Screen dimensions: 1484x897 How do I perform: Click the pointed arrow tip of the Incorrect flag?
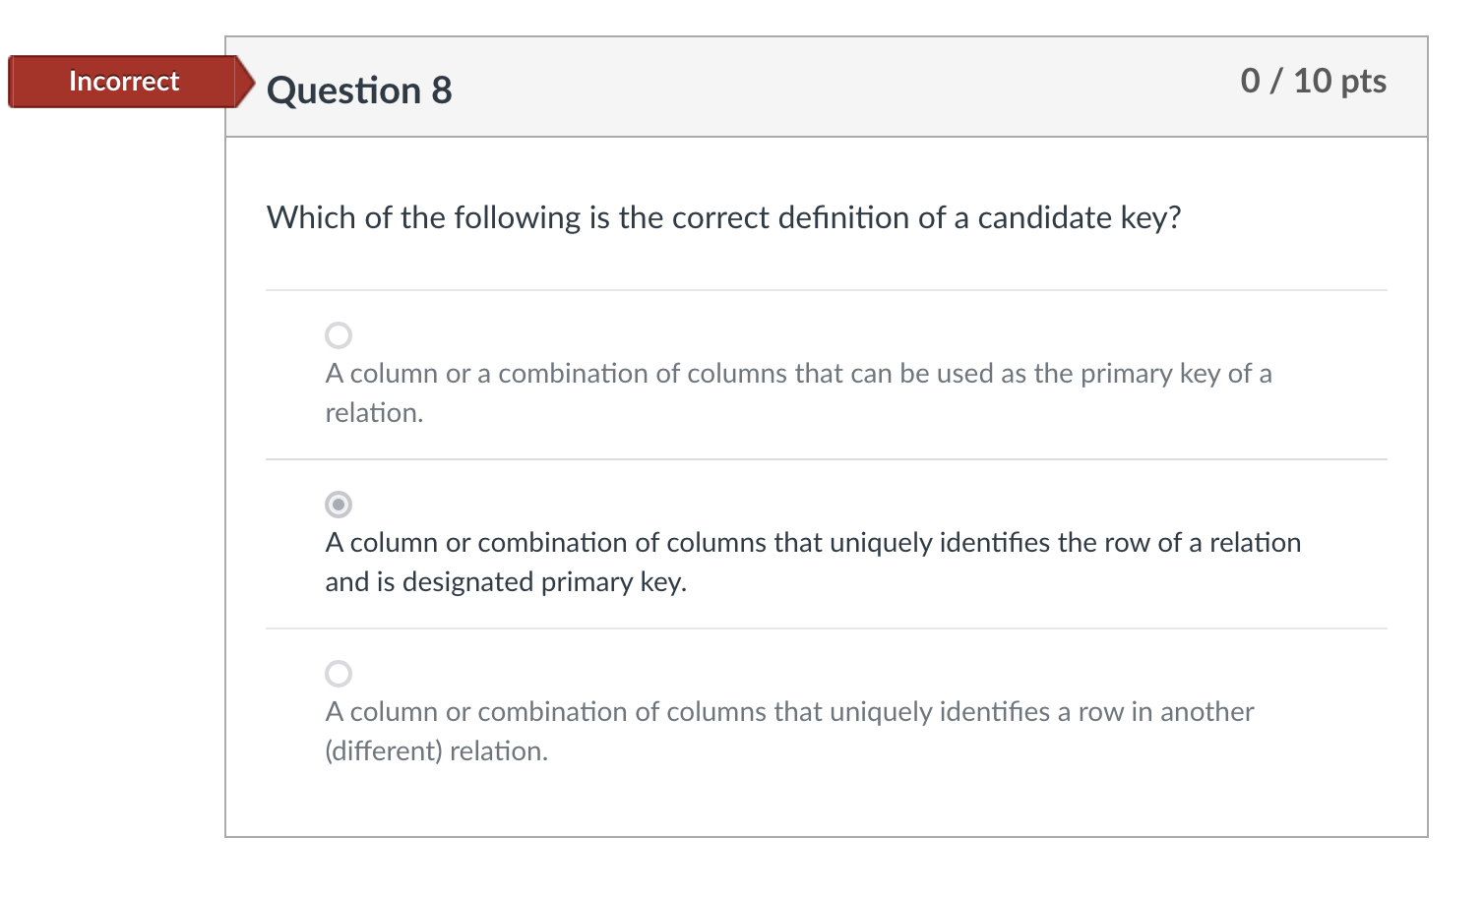tap(247, 82)
